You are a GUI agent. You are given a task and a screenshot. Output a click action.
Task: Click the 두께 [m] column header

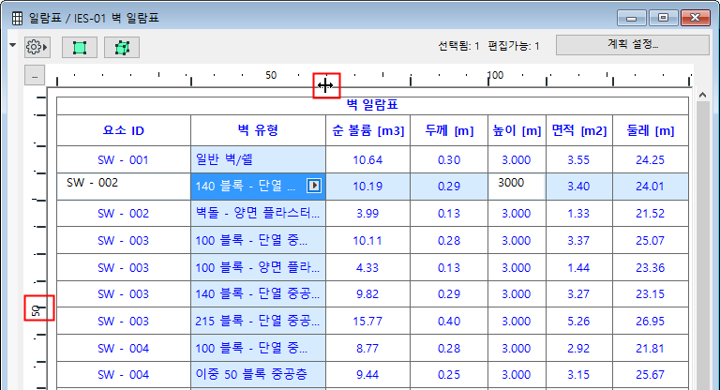pyautogui.click(x=449, y=131)
